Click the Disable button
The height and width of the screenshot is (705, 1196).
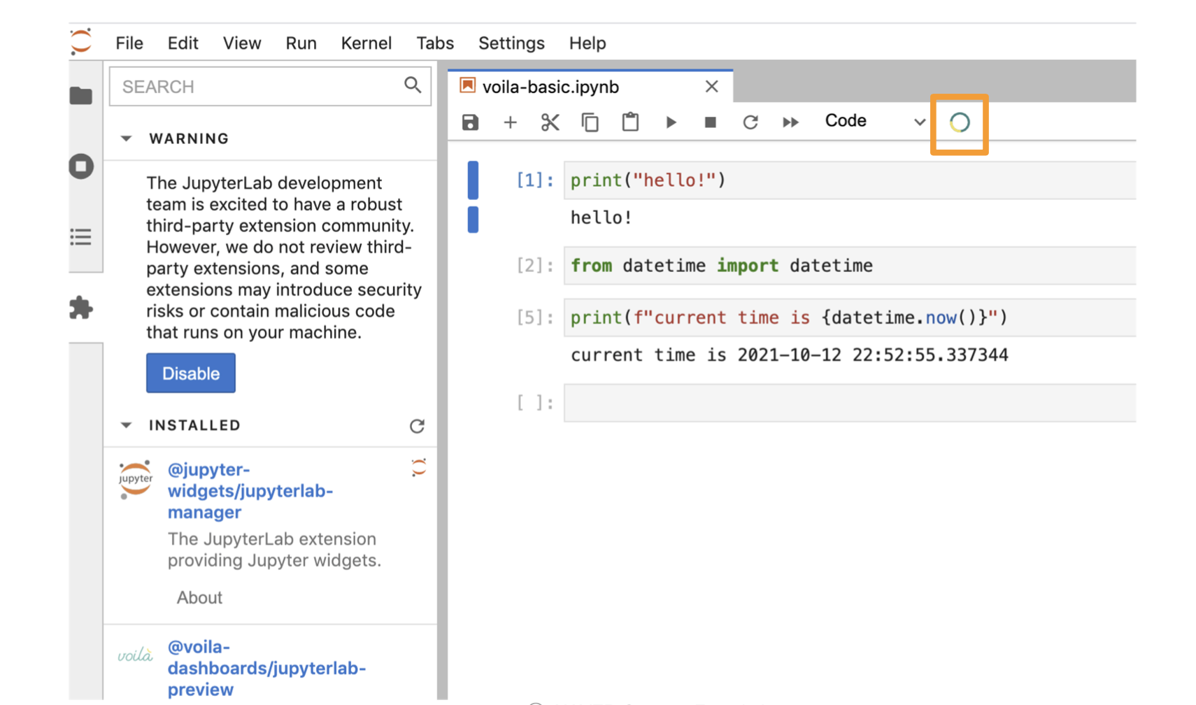pos(191,373)
